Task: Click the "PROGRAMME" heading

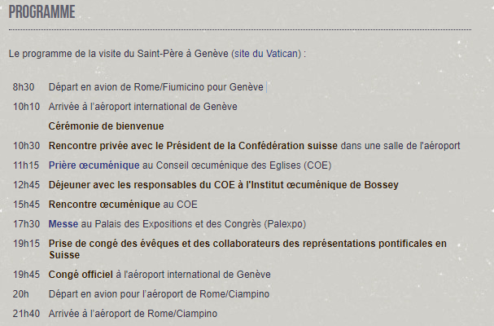Action: coord(42,12)
